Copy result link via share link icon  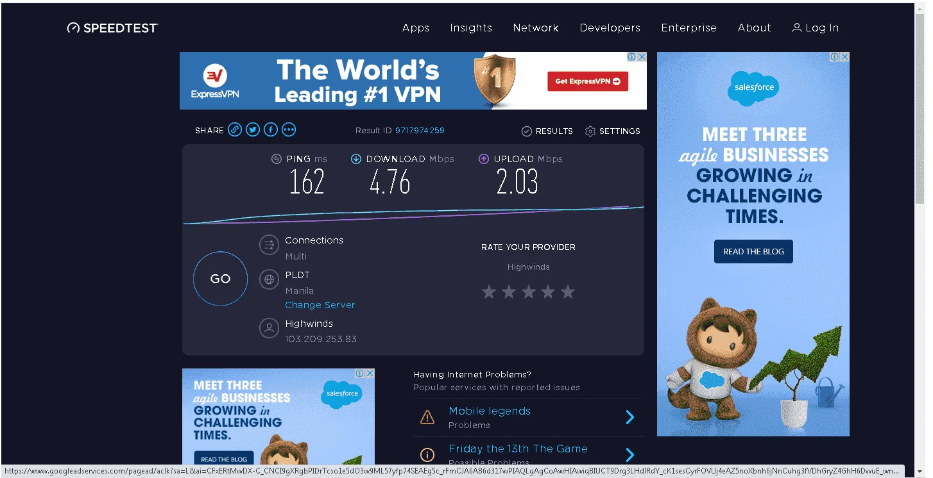235,130
